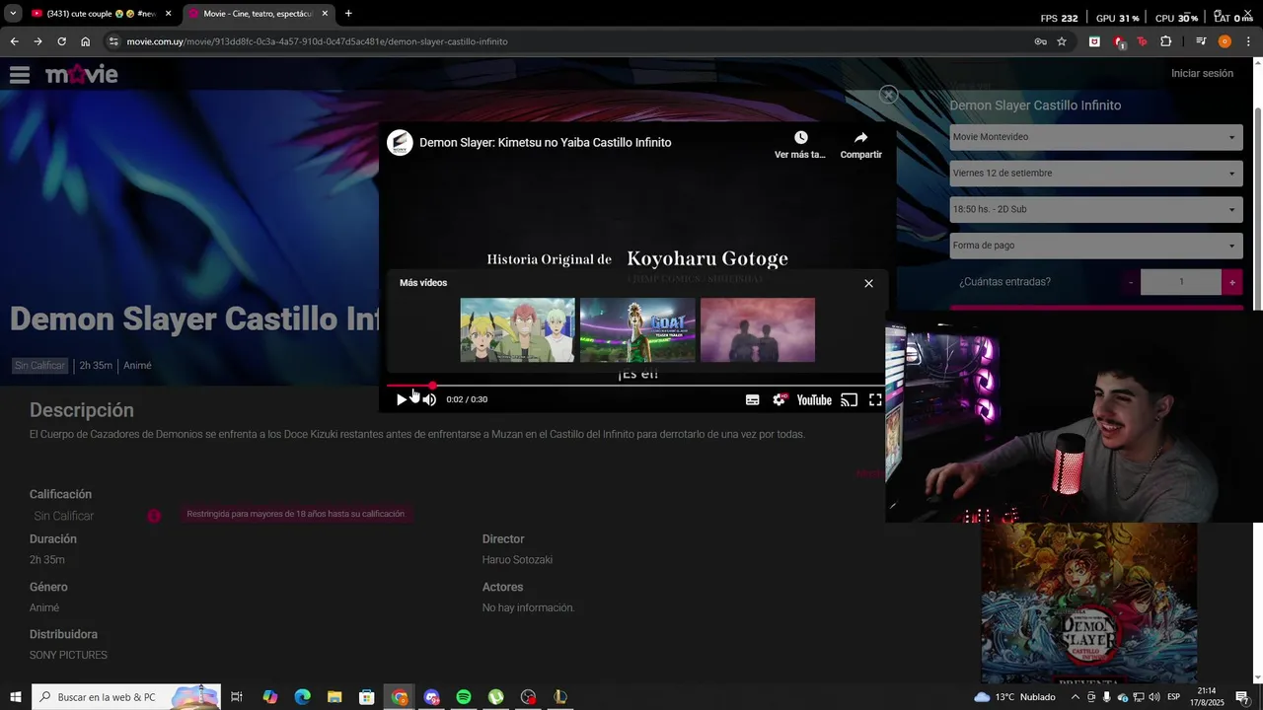Go to the Movie logo homepage
1263x710 pixels.
(82, 74)
